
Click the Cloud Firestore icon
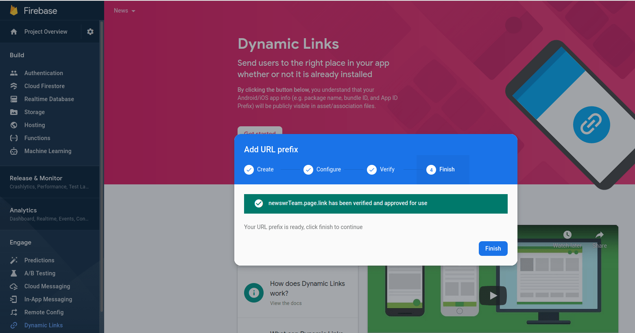[14, 86]
